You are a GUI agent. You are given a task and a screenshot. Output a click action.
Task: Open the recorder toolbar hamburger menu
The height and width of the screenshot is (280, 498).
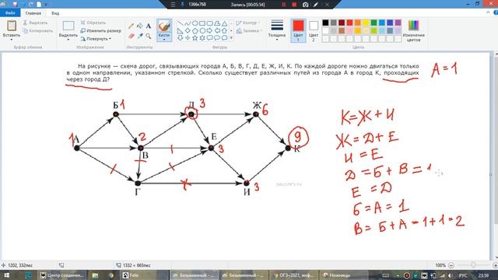[x=173, y=5]
